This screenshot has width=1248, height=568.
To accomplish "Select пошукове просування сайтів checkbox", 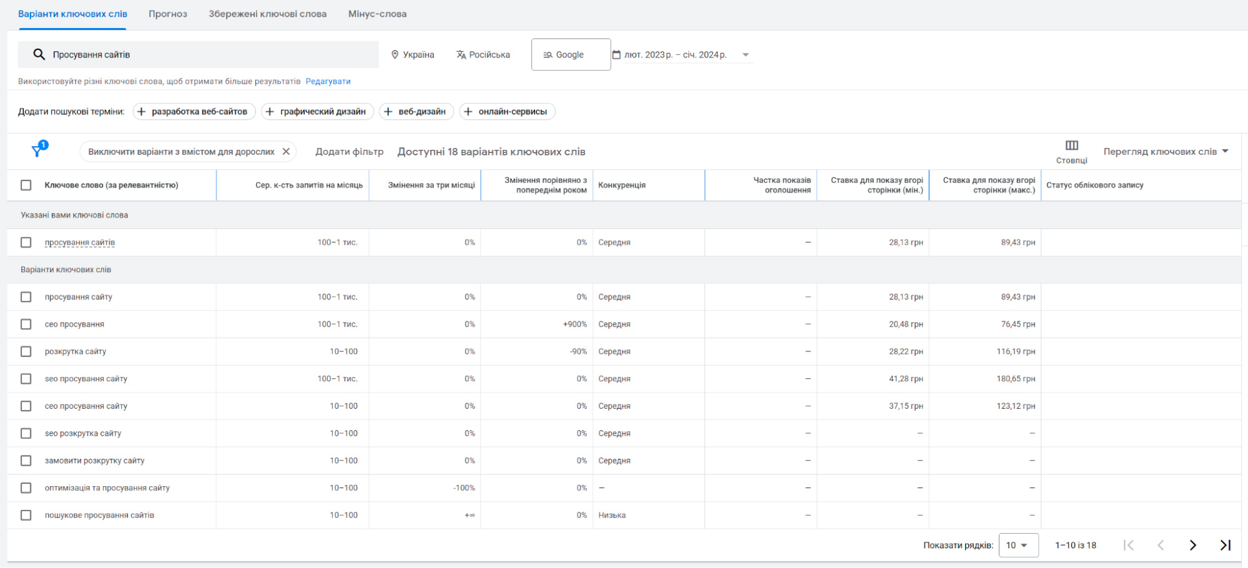I will 26,515.
